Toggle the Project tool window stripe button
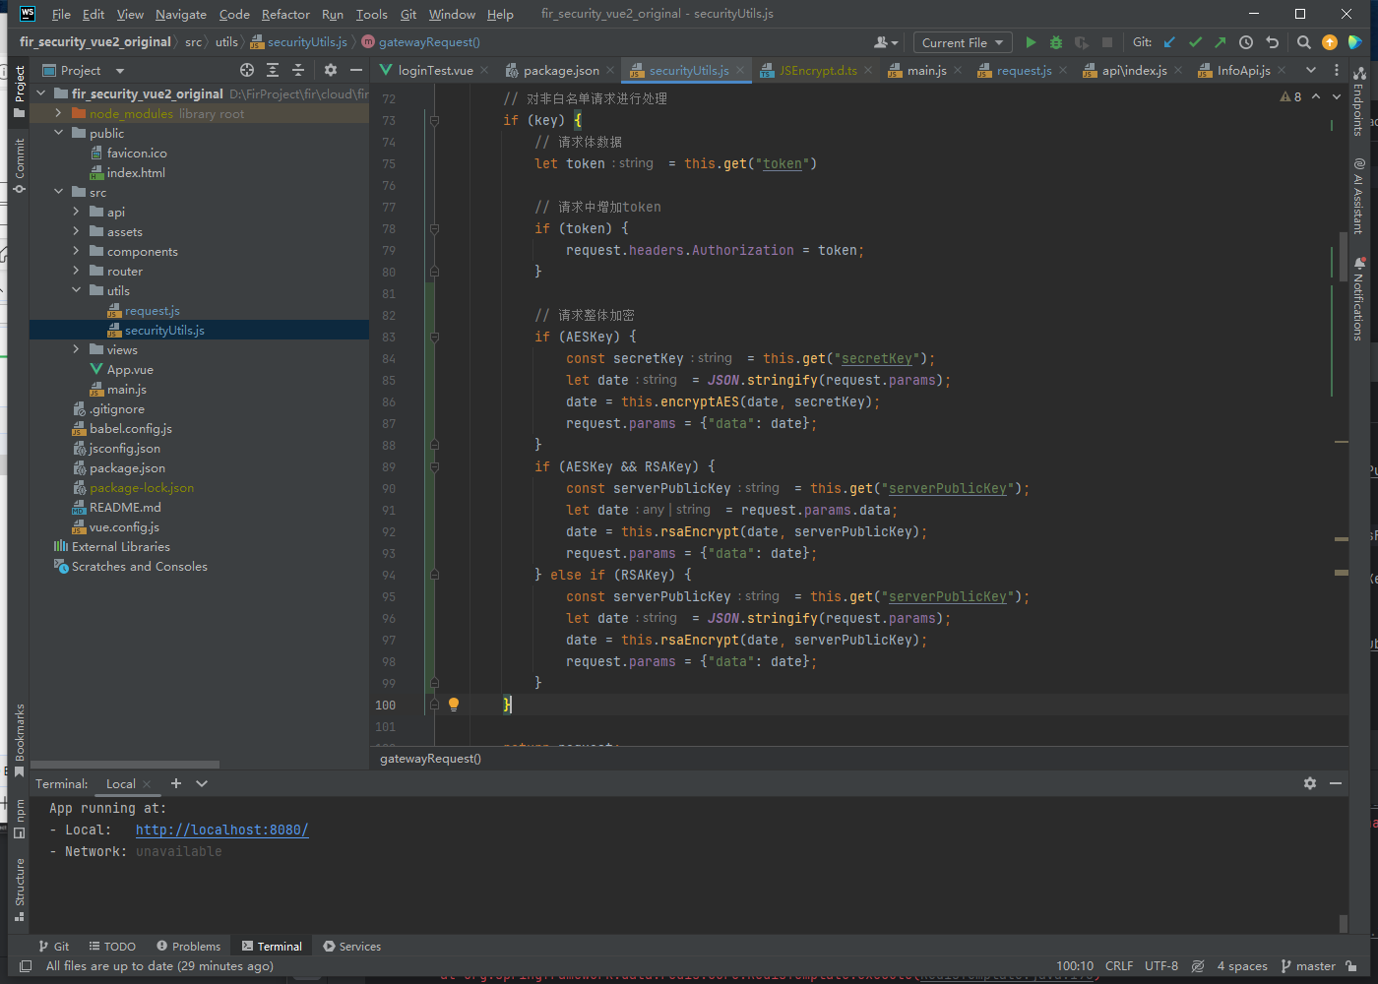 point(19,92)
